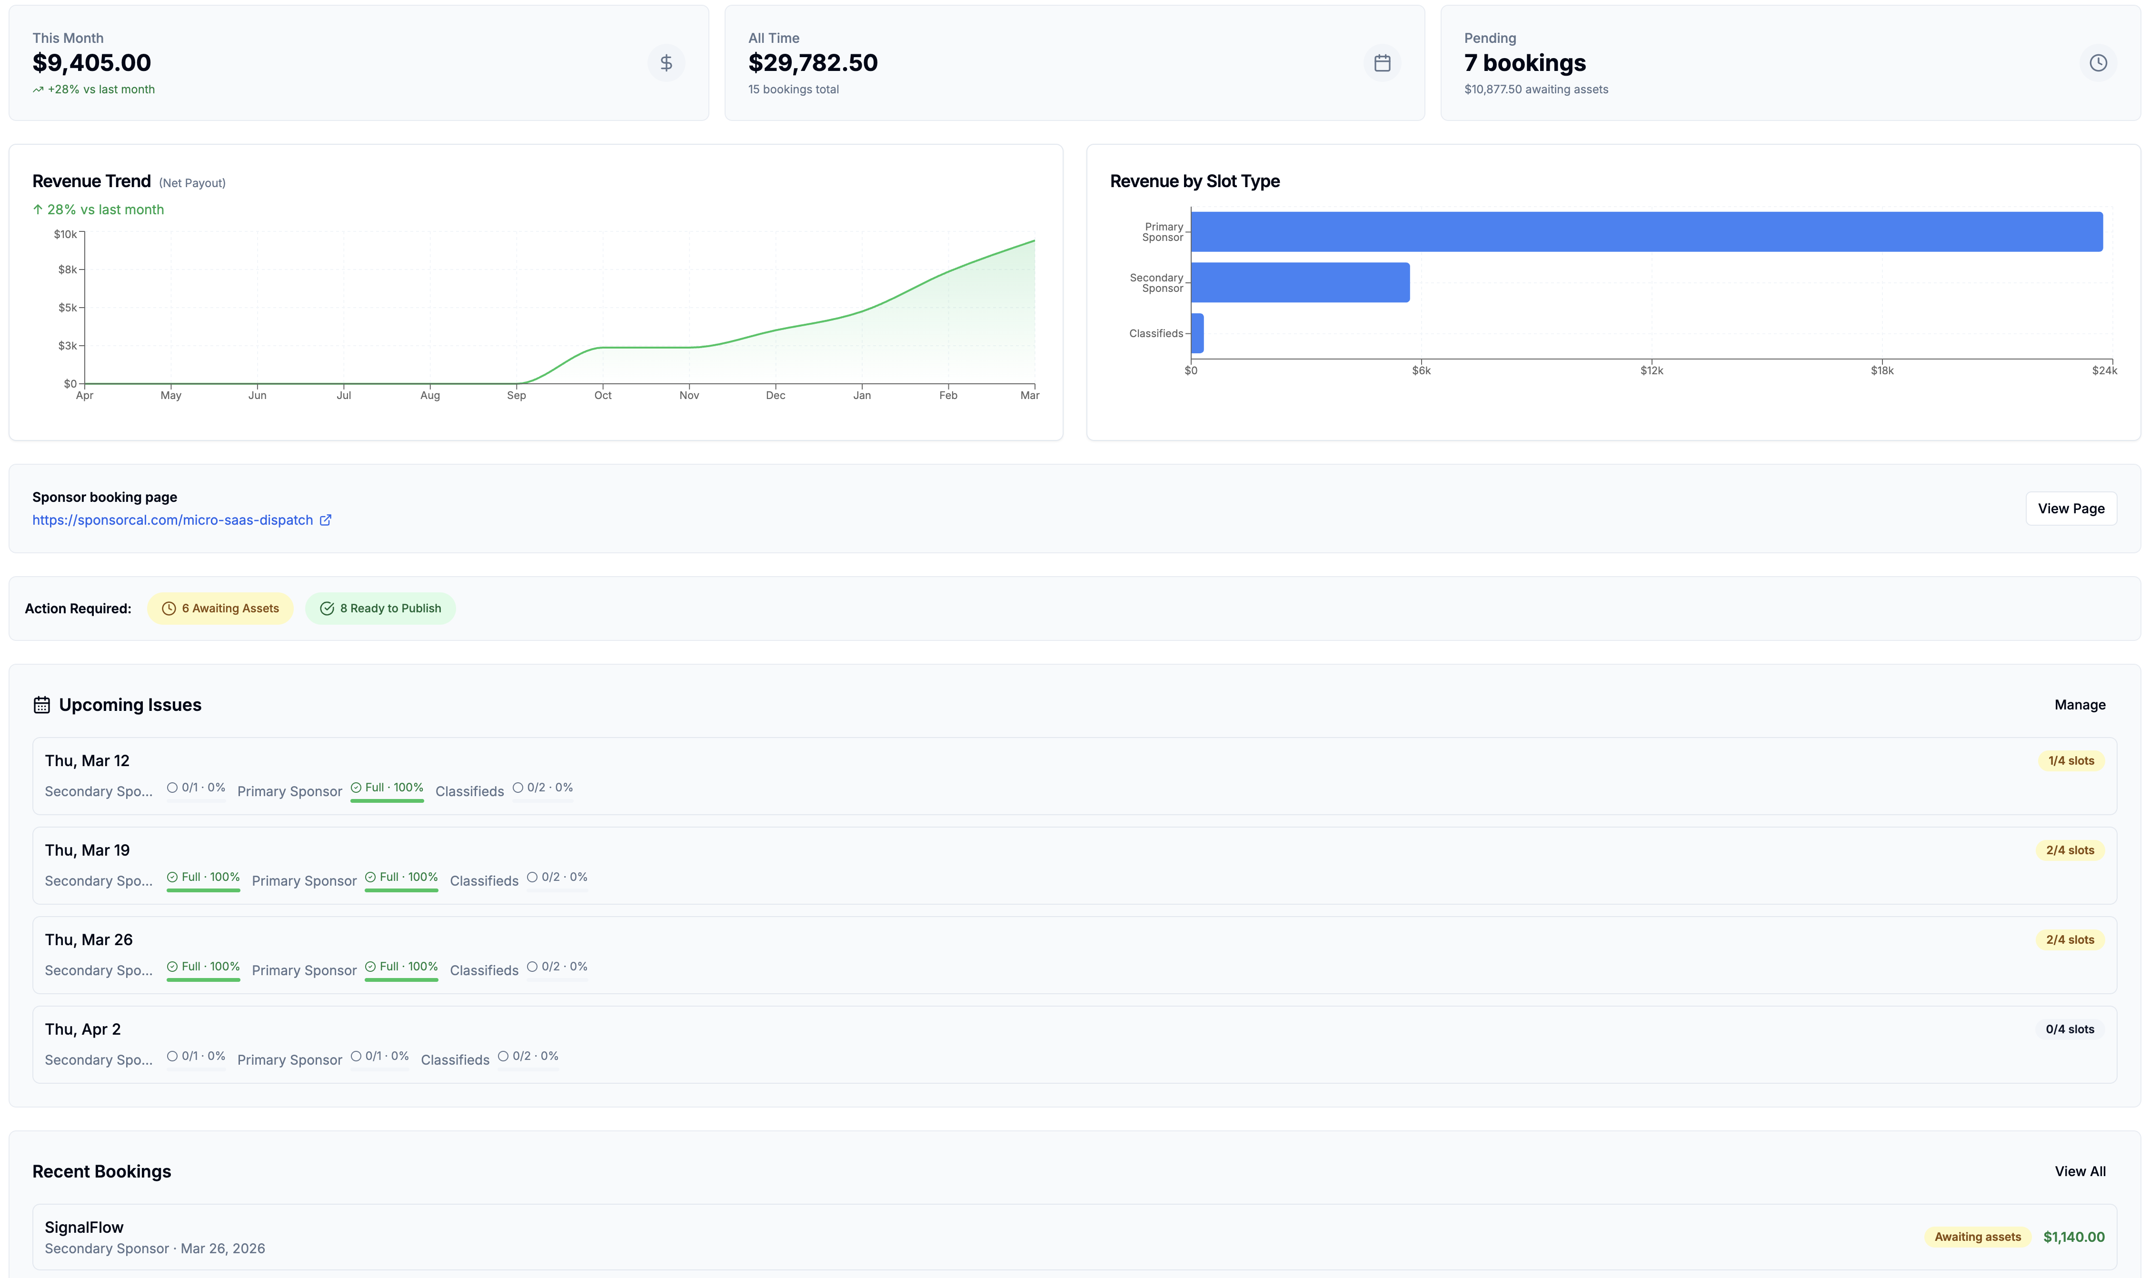Click the clock icon in Pending card
Screen dimensions: 2150x1278
click(x=2098, y=63)
